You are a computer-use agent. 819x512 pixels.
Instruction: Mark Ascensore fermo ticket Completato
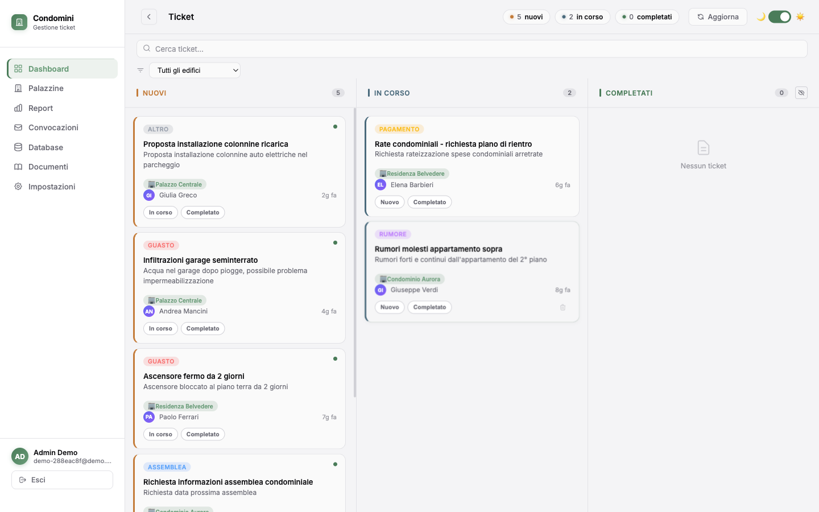pos(203,435)
